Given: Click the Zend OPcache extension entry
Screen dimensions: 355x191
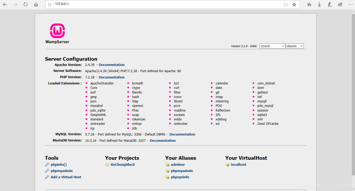Looking at the screenshot, I should tap(268, 124).
